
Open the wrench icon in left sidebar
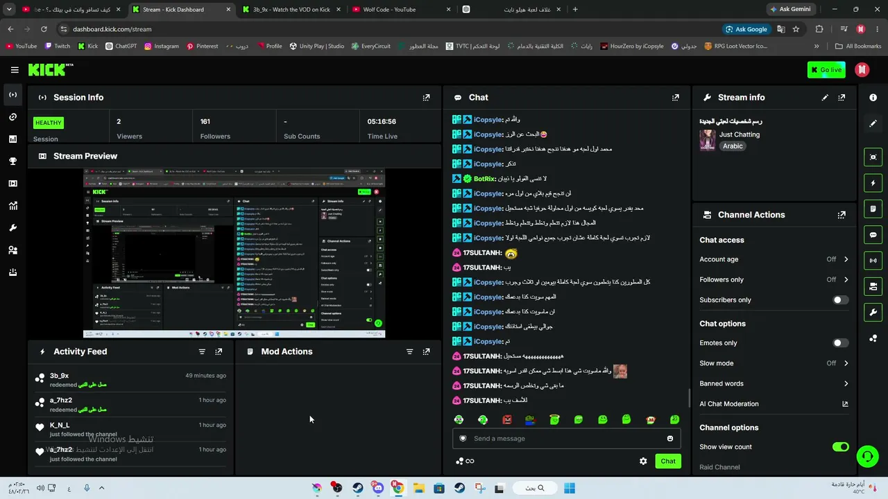point(12,228)
